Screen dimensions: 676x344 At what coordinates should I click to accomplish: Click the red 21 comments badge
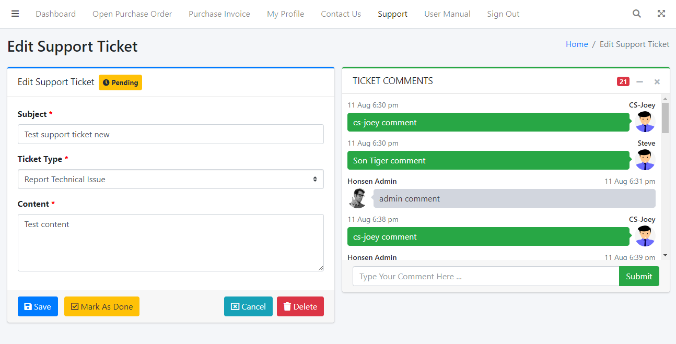pos(623,81)
